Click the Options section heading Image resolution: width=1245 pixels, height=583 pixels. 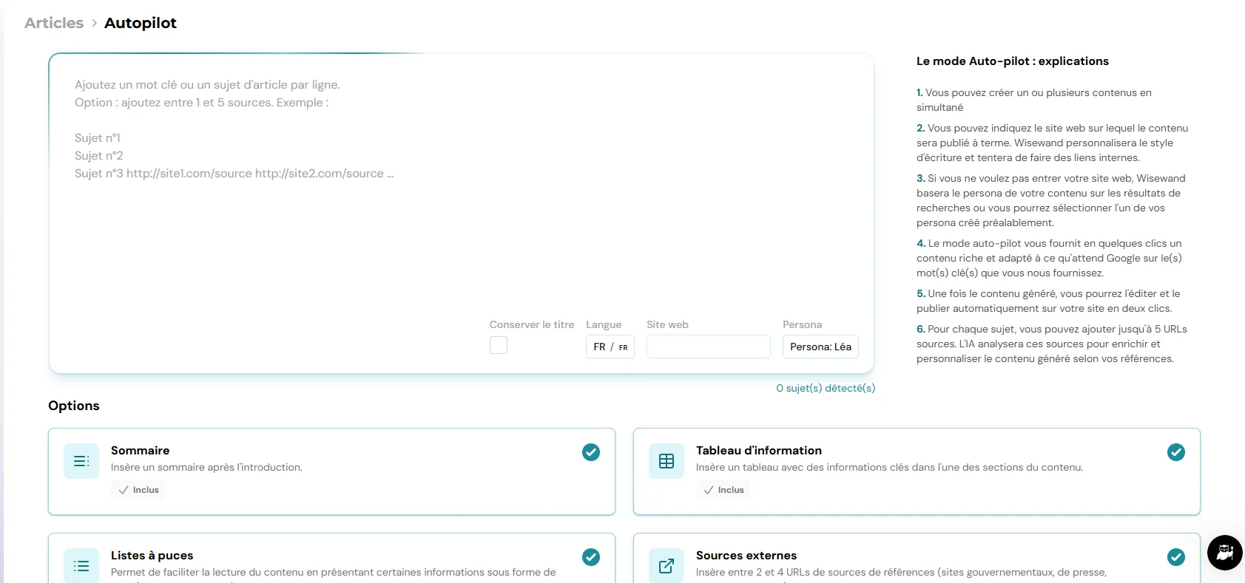click(x=74, y=406)
